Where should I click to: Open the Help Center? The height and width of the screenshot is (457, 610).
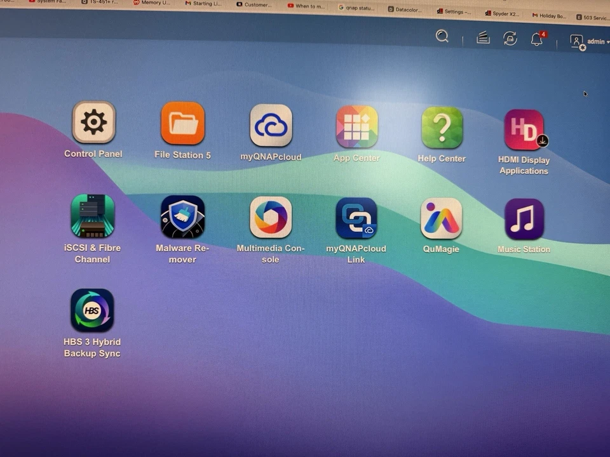(442, 128)
